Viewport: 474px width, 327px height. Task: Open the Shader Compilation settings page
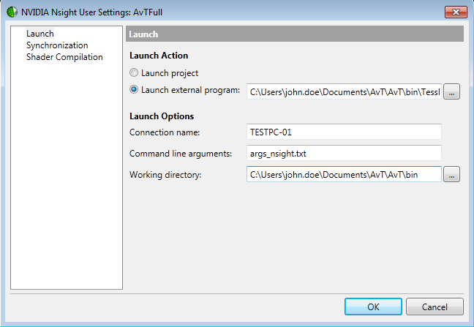[64, 57]
